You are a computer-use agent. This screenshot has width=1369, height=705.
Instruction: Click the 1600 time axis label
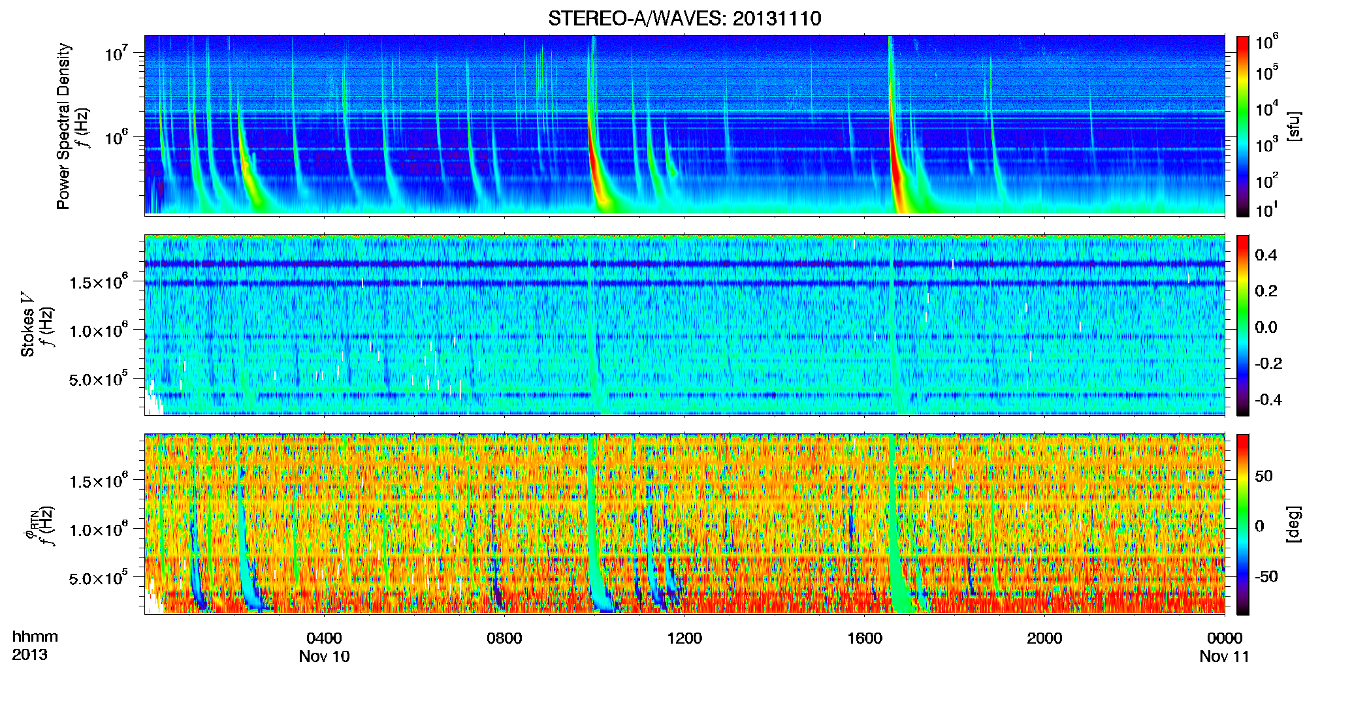(x=865, y=638)
